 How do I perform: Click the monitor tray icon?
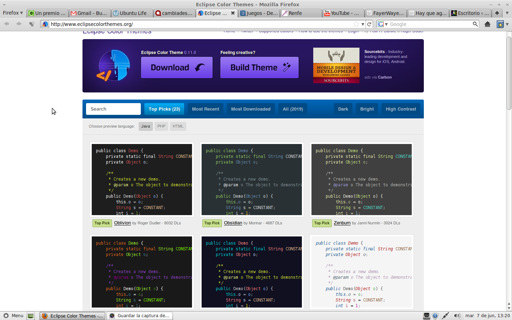tap(426, 315)
